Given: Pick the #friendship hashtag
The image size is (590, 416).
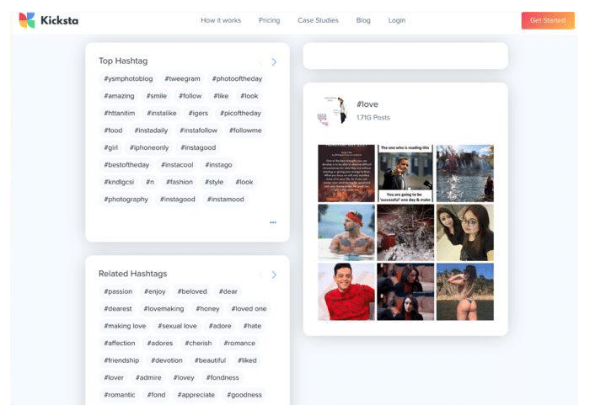Looking at the screenshot, I should pyautogui.click(x=121, y=360).
